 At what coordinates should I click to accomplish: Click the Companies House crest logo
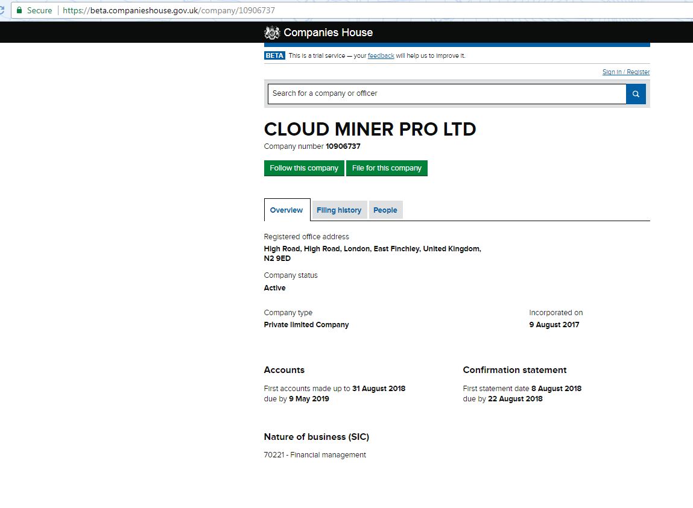pos(272,33)
